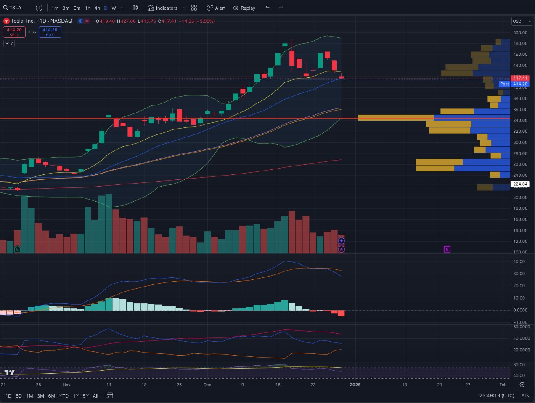
Task: Open chart settings gear on the time axis
Action: click(x=522, y=385)
